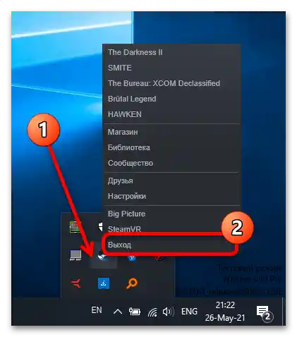The height and width of the screenshot is (337, 297).
Task: Open the green memory monitor tray icon
Action: click(x=75, y=227)
